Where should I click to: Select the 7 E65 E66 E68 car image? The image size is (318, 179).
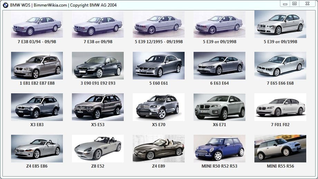pos(280,66)
